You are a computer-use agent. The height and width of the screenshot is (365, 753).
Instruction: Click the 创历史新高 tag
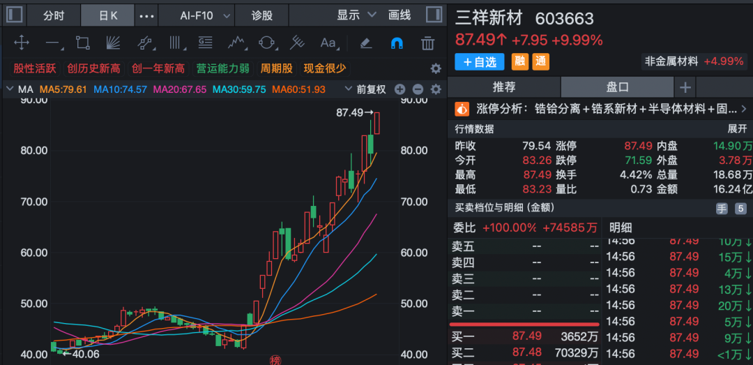tap(93, 68)
